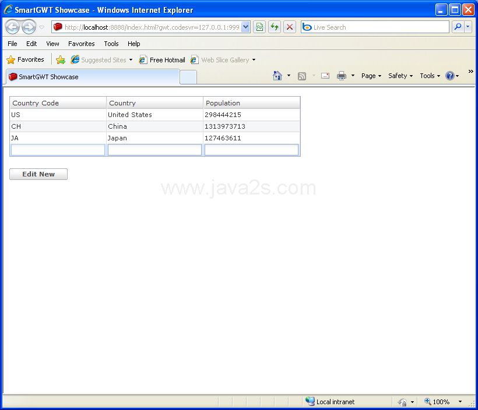Click the Internet Explorer title bar icon
This screenshot has height=410, width=478.
pyautogui.click(x=8, y=10)
